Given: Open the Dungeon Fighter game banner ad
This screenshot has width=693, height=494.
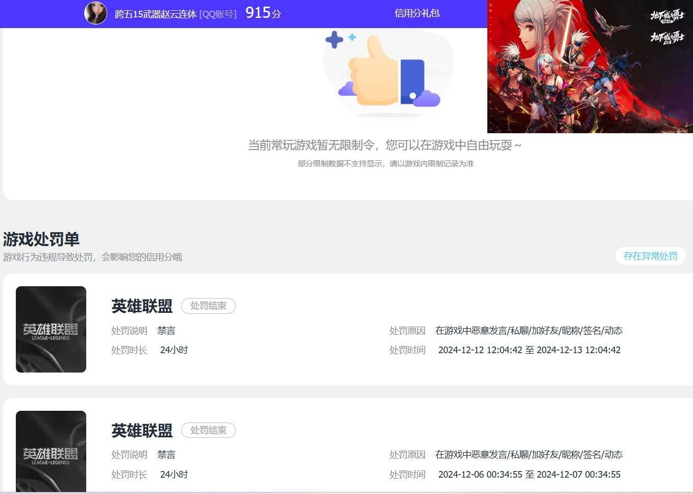Looking at the screenshot, I should click(x=590, y=66).
